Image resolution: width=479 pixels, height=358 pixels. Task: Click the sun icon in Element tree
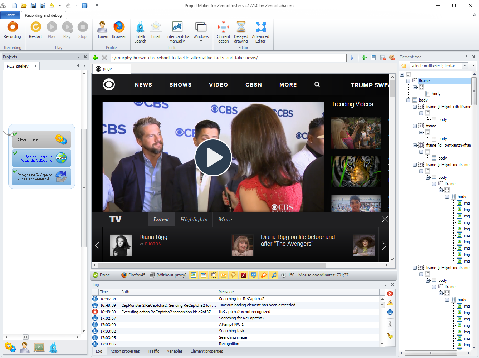(404, 66)
